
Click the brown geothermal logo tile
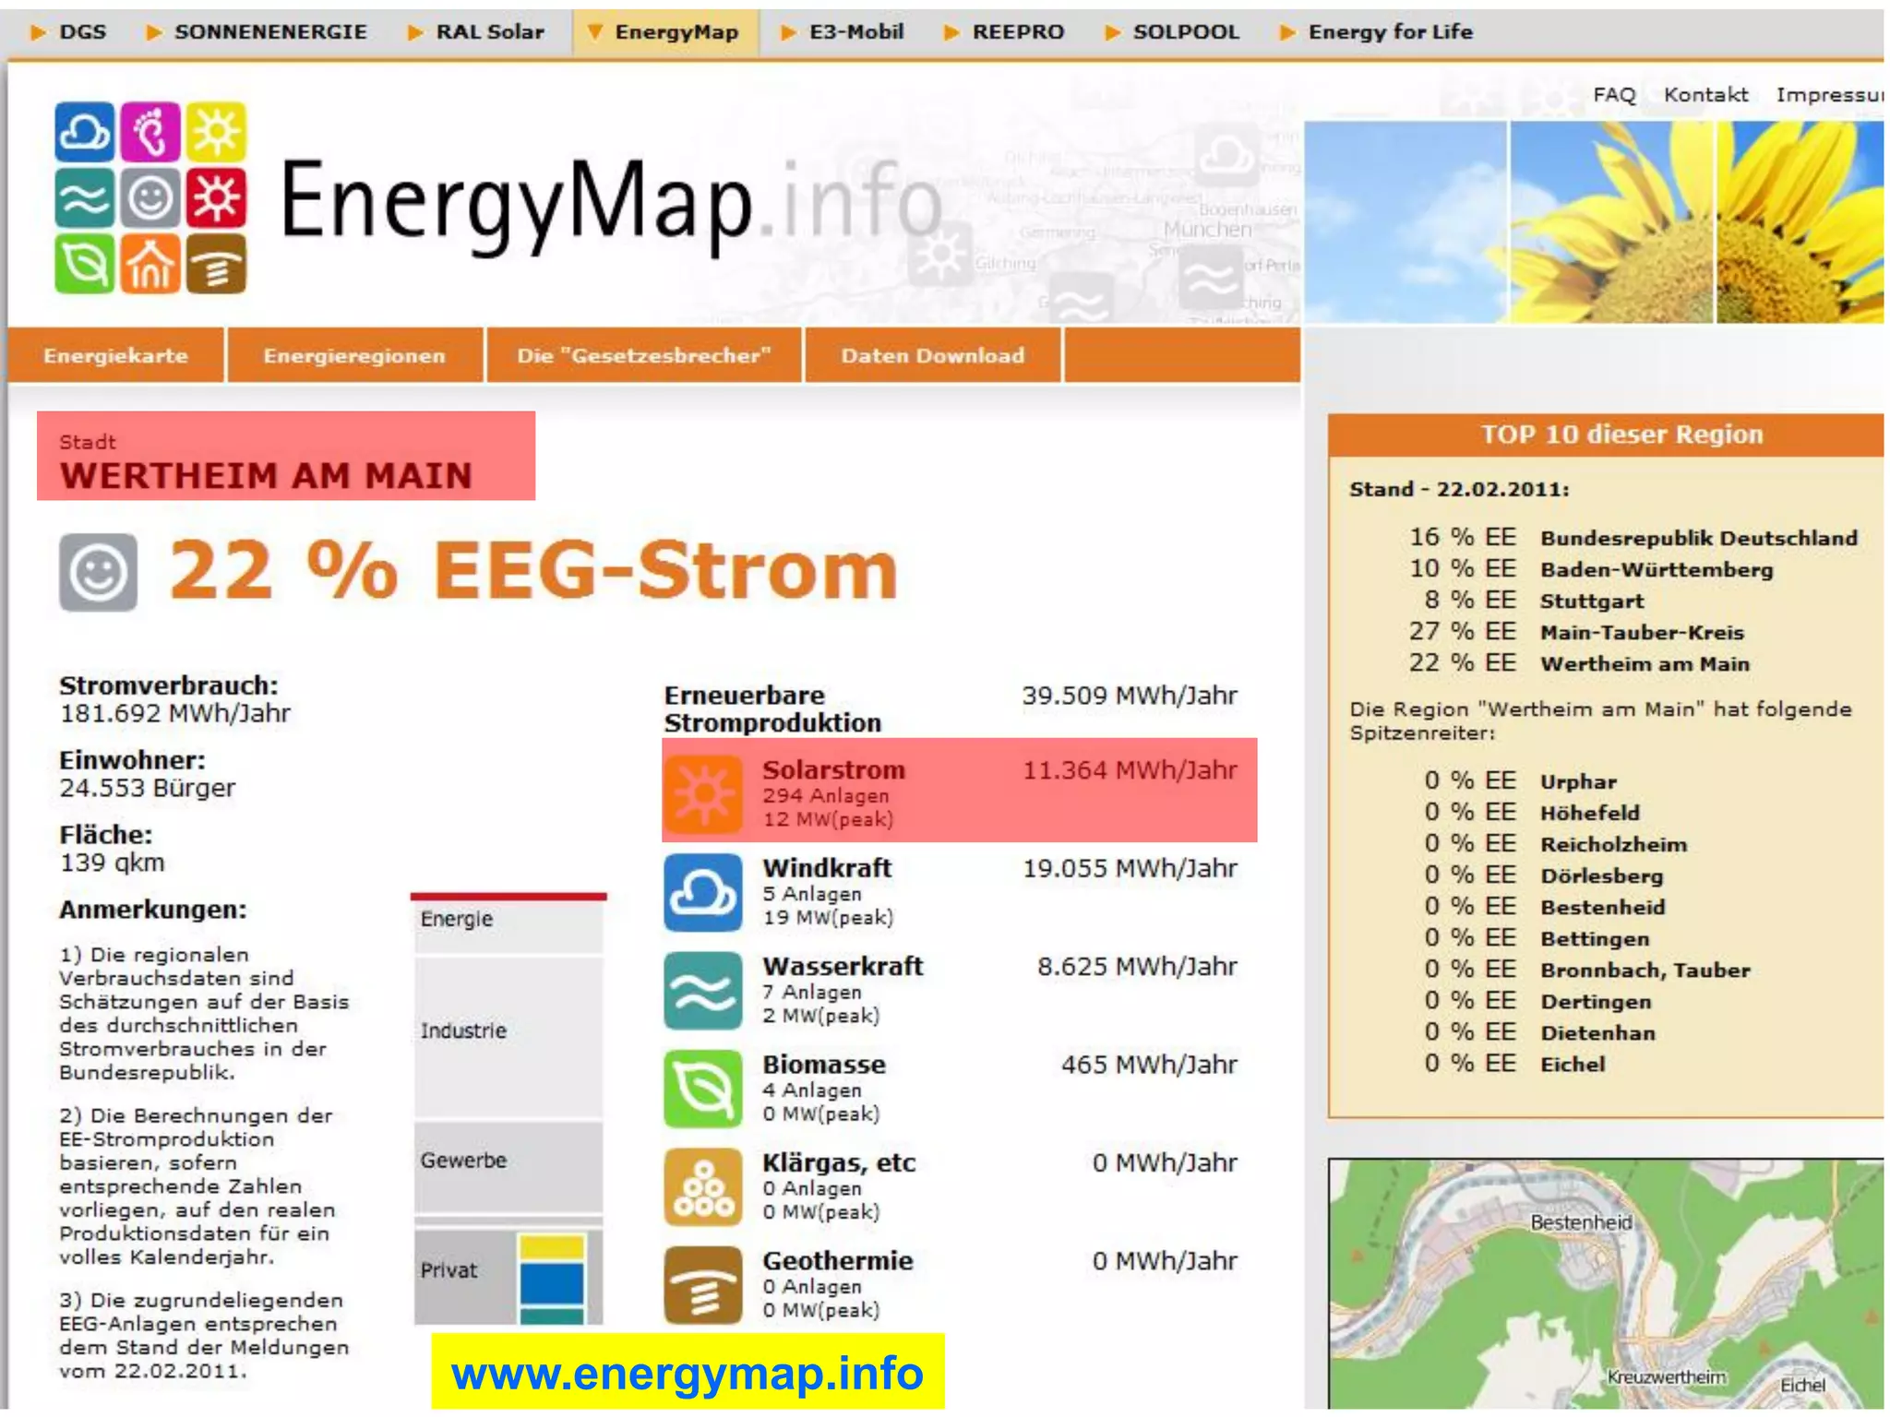(216, 263)
